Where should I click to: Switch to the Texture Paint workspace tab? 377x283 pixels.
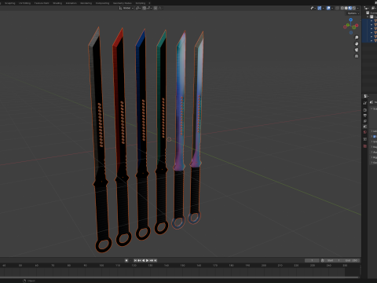[x=42, y=3]
